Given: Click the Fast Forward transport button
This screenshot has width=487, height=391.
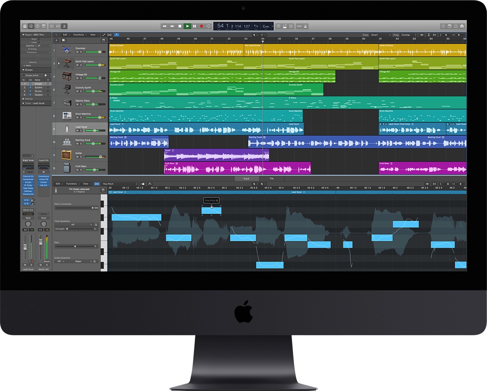Looking at the screenshot, I should pos(172,26).
